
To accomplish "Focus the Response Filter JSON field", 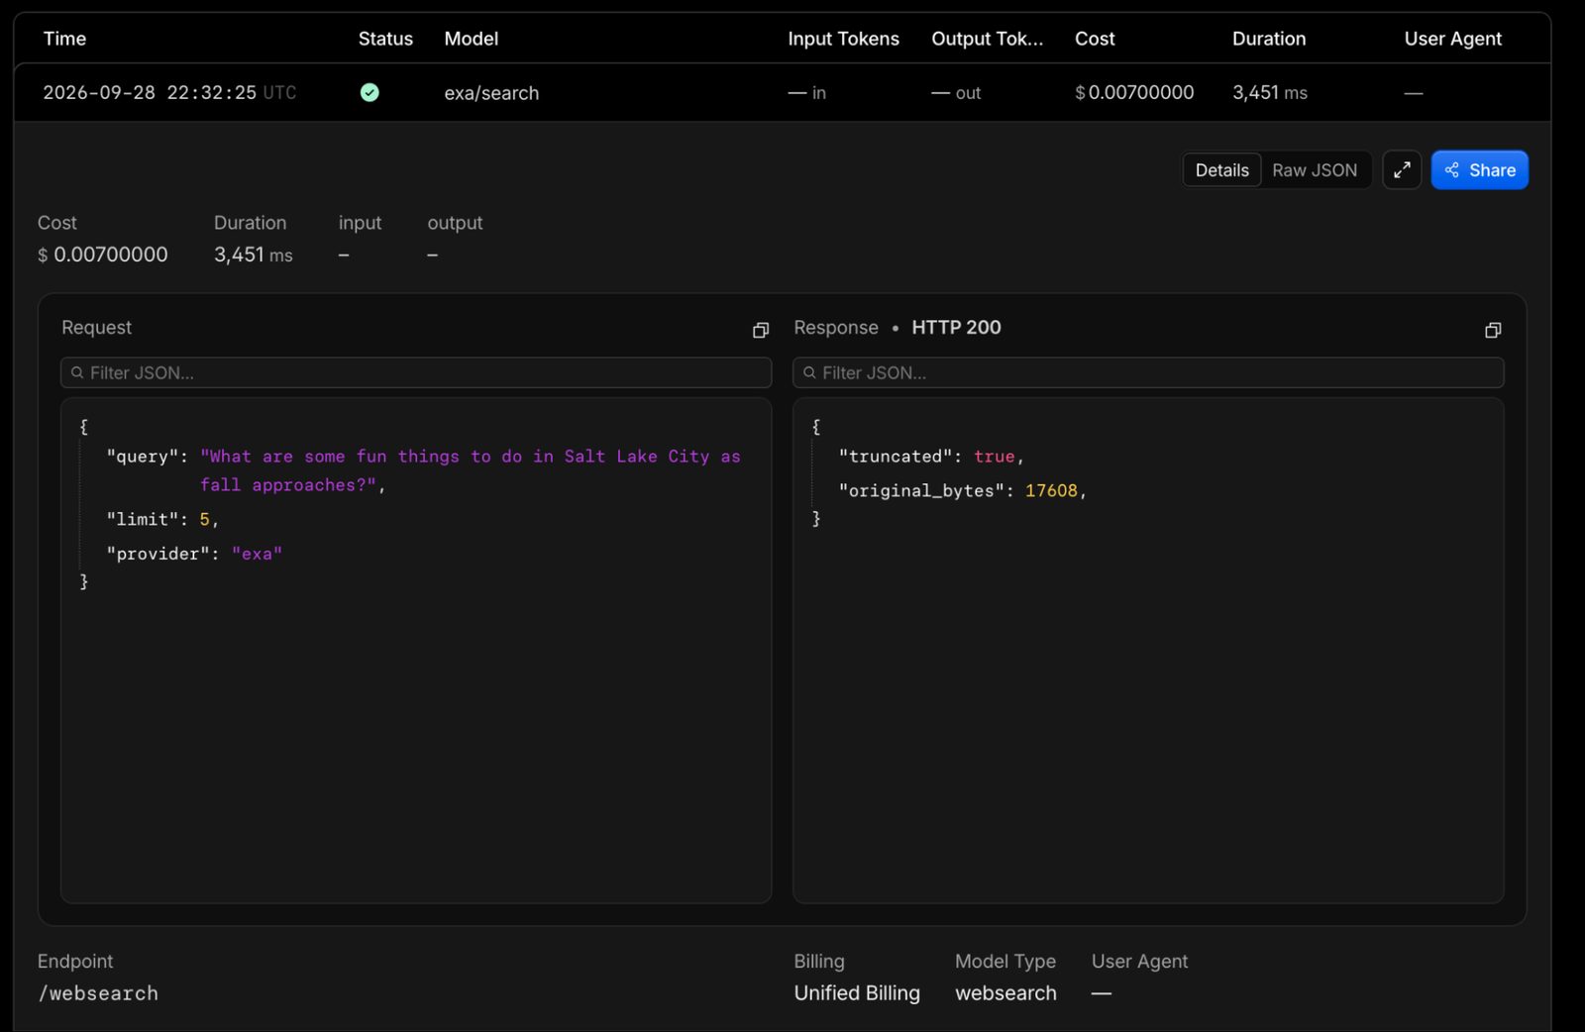I will click(1148, 372).
